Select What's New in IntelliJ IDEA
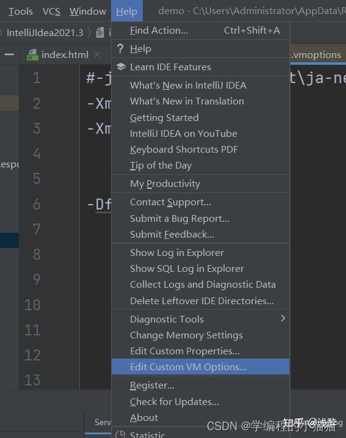Image resolution: width=346 pixels, height=438 pixels. point(200,85)
